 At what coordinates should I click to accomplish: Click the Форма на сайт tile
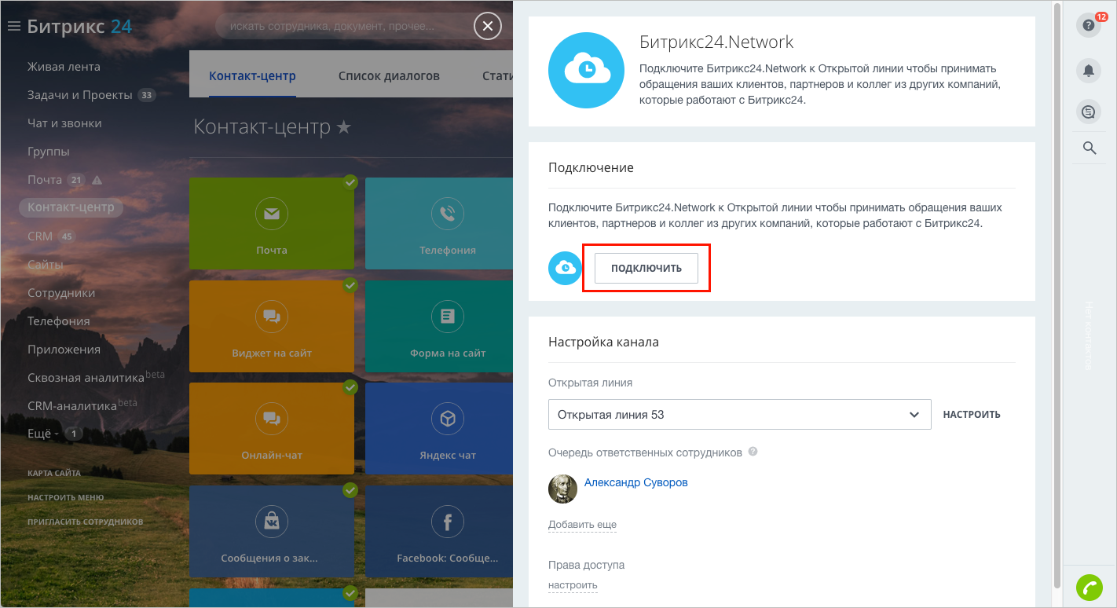click(447, 326)
